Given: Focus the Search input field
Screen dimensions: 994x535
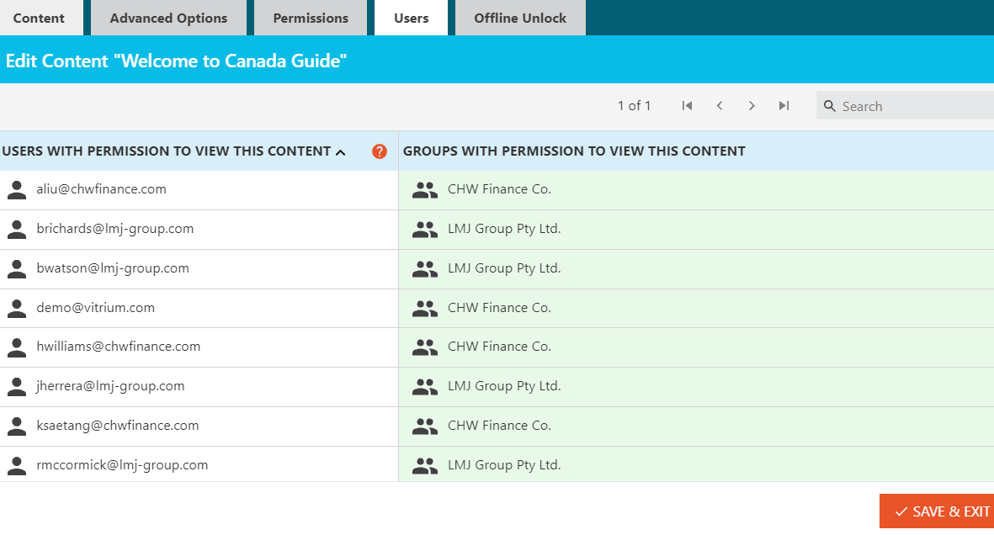Looking at the screenshot, I should pyautogui.click(x=906, y=106).
